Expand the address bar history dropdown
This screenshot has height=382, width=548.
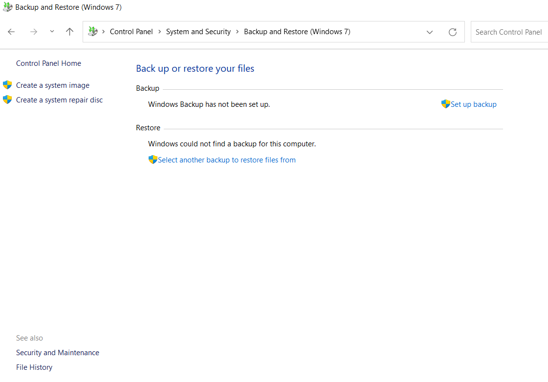(430, 32)
